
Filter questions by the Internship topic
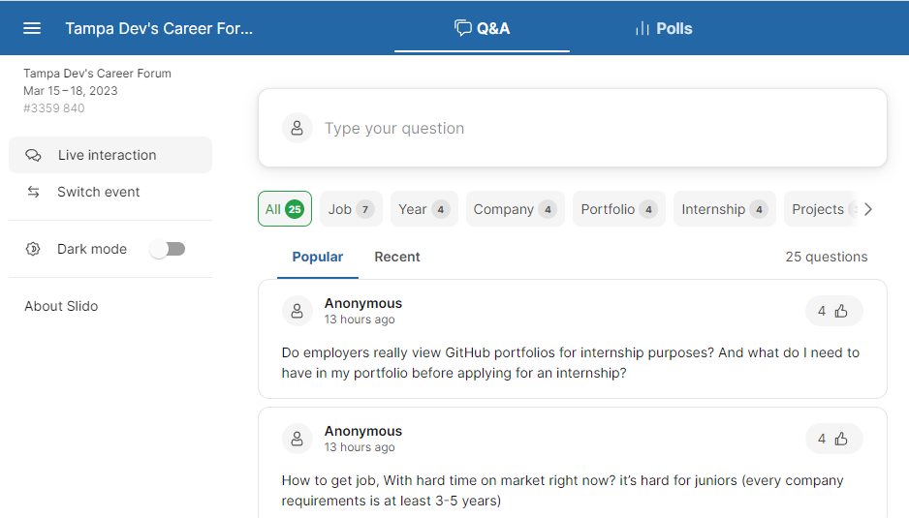click(x=724, y=209)
